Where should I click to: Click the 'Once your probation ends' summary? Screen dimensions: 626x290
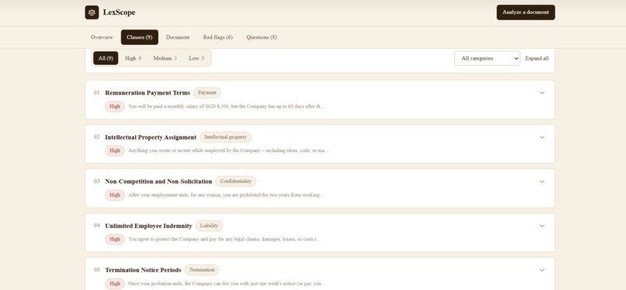227,284
